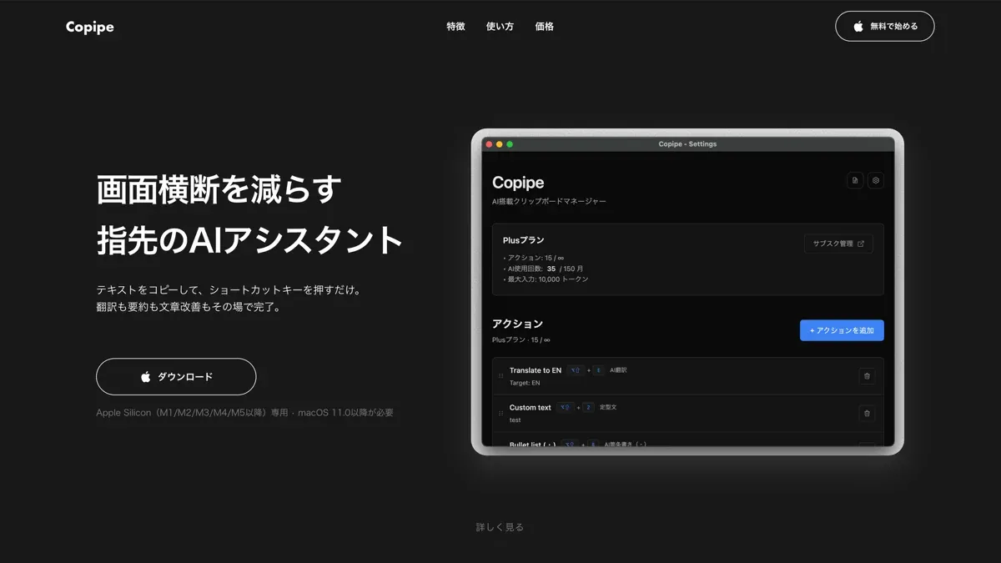This screenshot has width=1001, height=563.
Task: Delete the Translate to EN action via trash icon
Action: [x=867, y=375]
